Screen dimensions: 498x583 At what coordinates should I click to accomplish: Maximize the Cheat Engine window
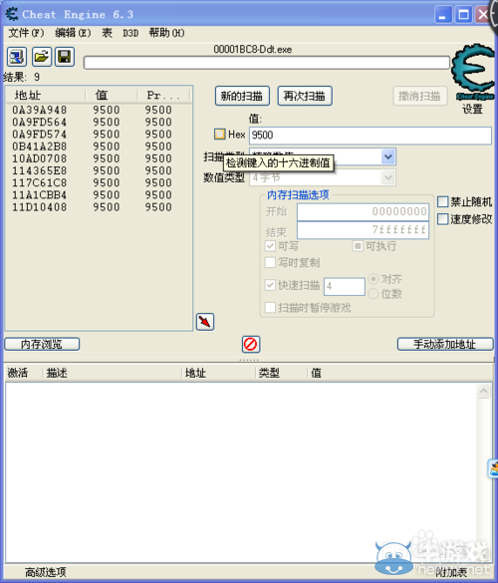click(463, 15)
